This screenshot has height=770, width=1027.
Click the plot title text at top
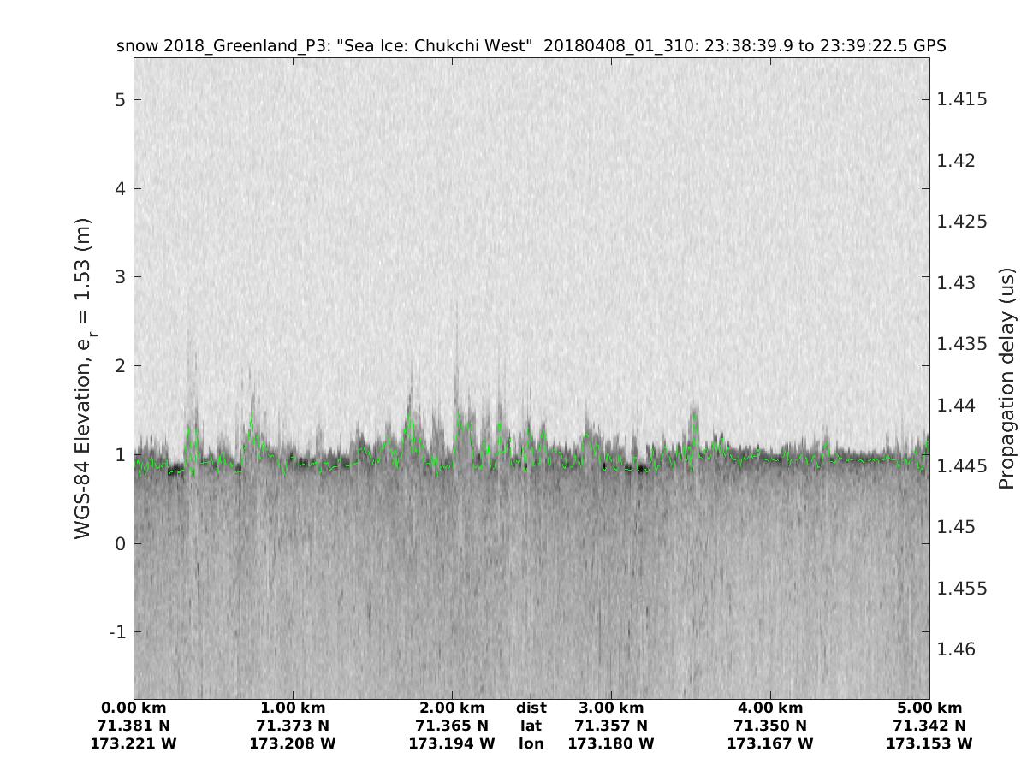tap(531, 46)
